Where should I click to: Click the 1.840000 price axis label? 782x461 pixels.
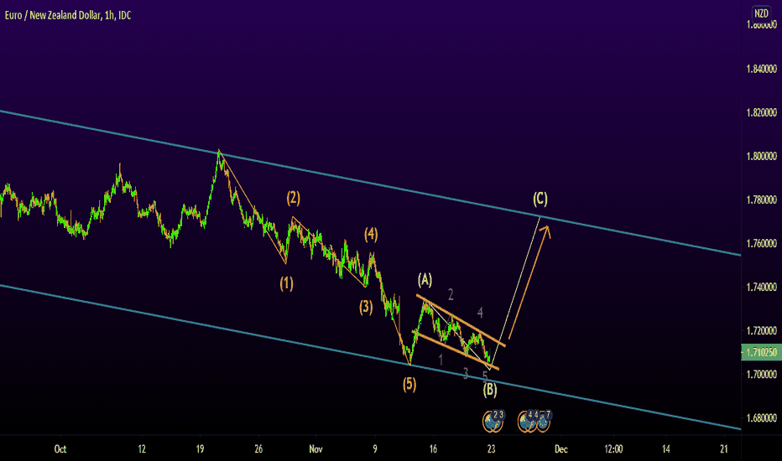[x=762, y=69]
